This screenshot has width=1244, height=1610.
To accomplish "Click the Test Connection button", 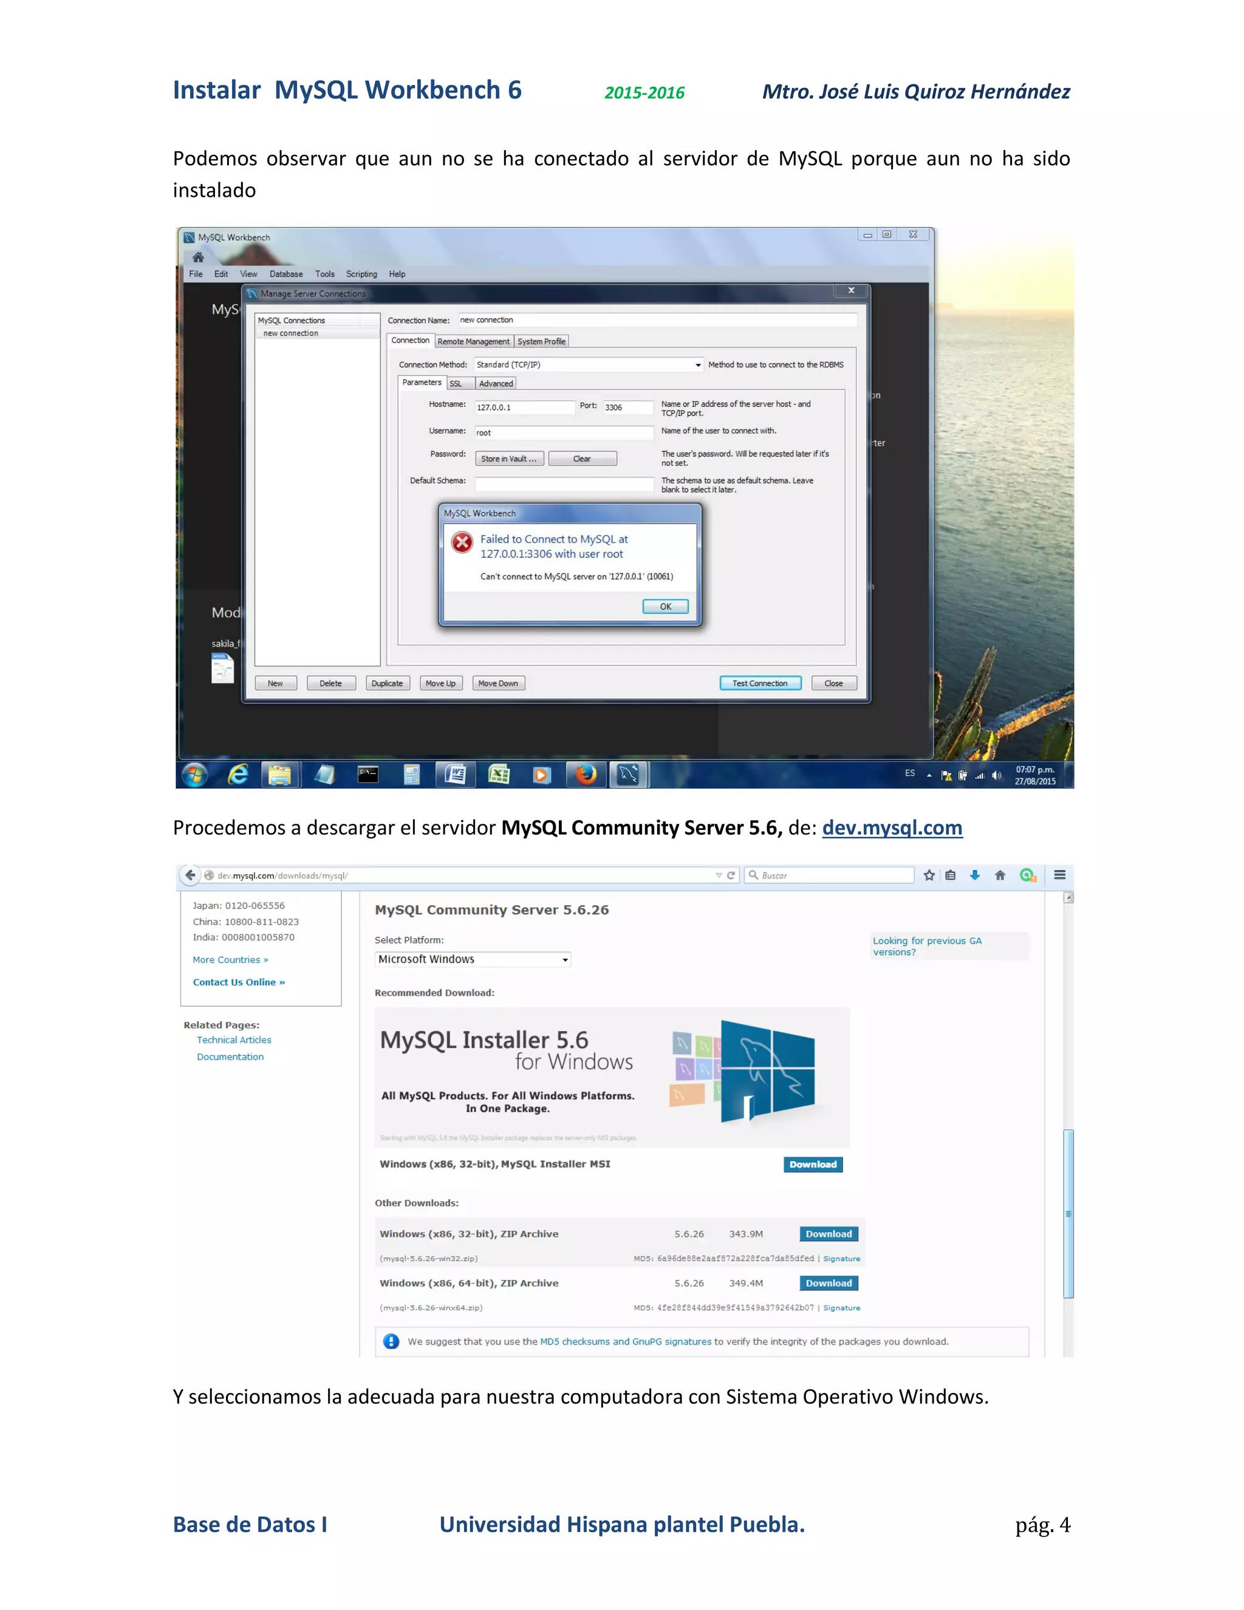I will (x=760, y=683).
